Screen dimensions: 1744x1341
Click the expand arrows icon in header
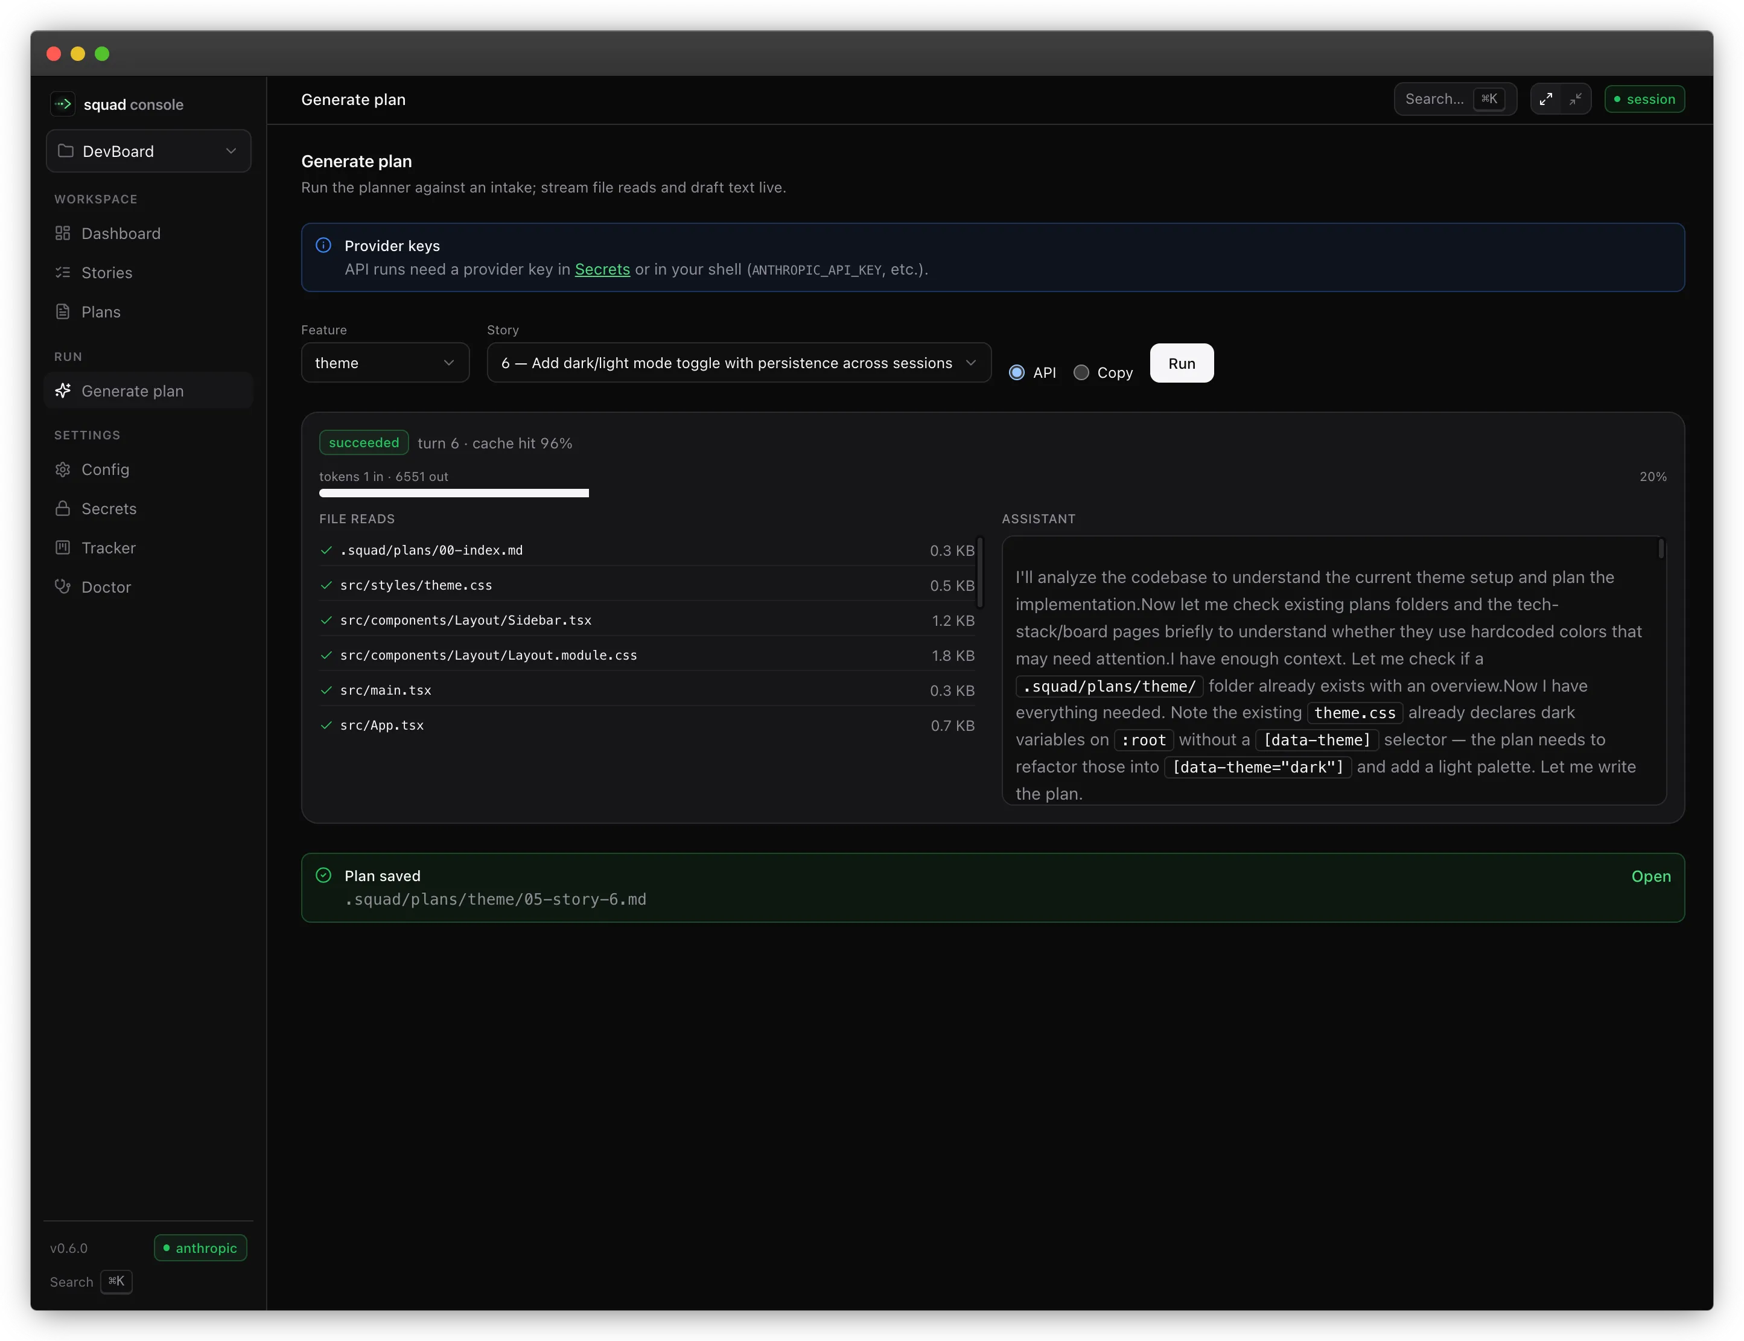[x=1545, y=99]
